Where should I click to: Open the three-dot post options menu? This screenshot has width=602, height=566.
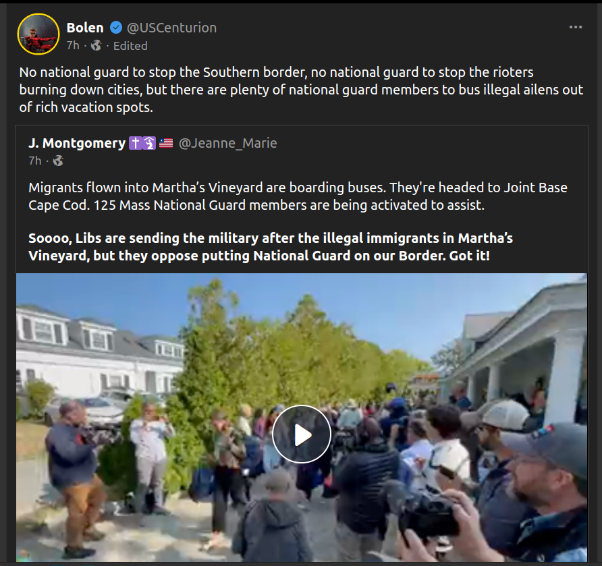[x=575, y=27]
